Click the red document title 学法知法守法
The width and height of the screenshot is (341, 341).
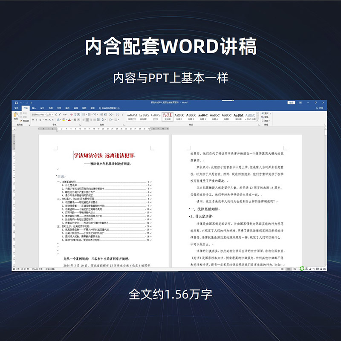coord(88,156)
